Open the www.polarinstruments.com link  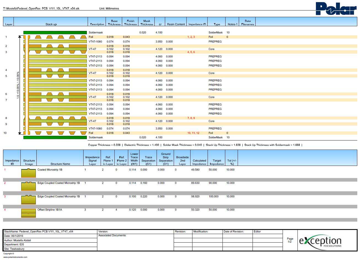15,257
